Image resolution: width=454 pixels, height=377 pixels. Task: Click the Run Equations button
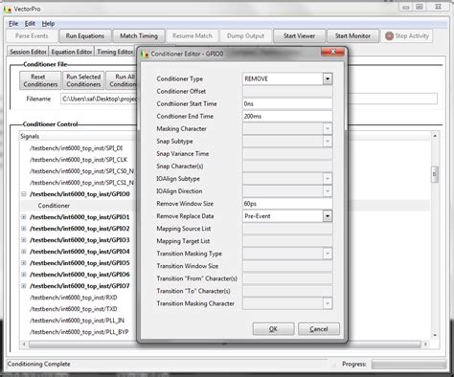coord(85,36)
